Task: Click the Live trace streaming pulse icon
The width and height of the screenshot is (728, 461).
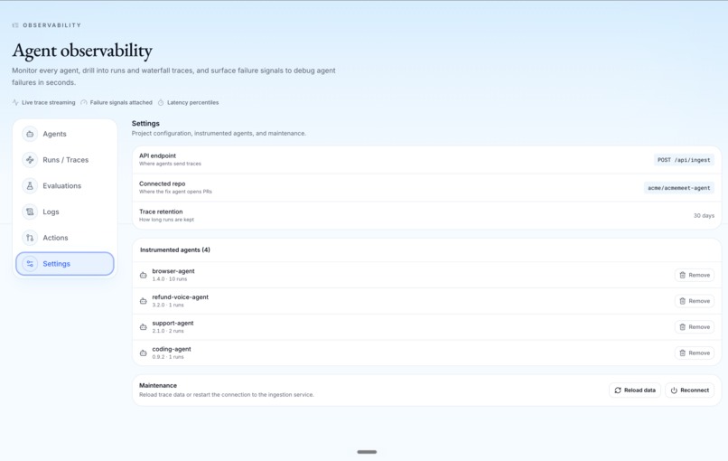Action: 15,102
